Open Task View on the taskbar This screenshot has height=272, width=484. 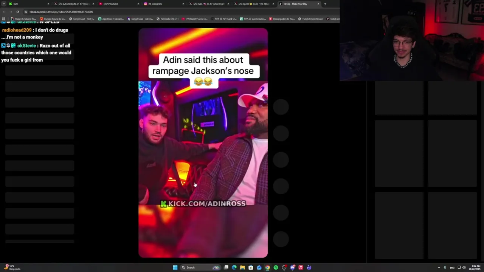[x=226, y=267]
